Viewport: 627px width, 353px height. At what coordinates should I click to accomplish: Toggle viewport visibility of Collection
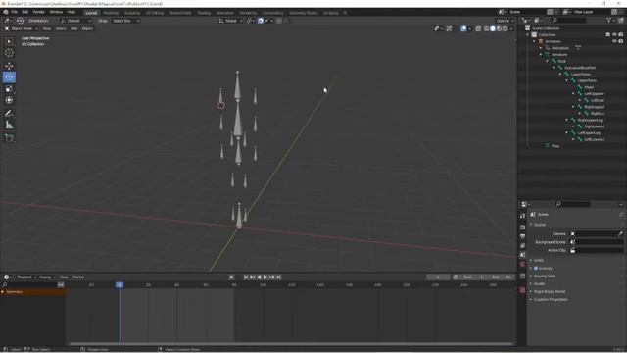click(614, 35)
